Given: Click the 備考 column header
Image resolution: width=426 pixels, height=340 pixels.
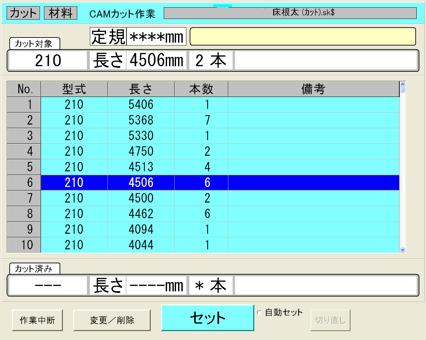Looking at the screenshot, I should pyautogui.click(x=313, y=89).
